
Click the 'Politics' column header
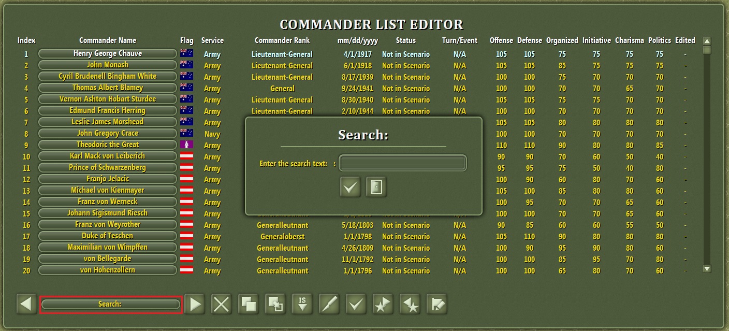click(x=659, y=40)
